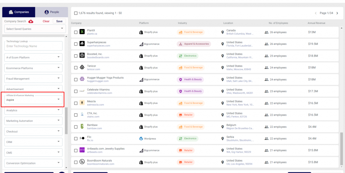Click the Wordpress icon in Flic row
Screen dimensions: 345x173
[141, 139]
